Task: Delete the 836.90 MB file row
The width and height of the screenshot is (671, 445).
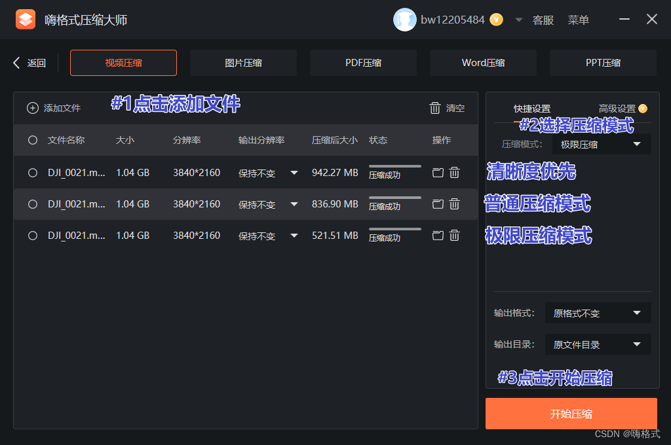Action: click(455, 204)
